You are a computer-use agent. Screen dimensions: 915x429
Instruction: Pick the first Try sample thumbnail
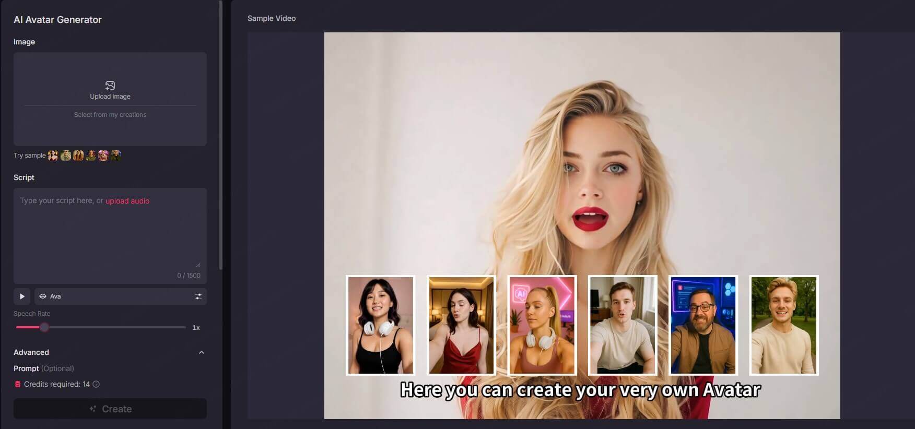53,156
